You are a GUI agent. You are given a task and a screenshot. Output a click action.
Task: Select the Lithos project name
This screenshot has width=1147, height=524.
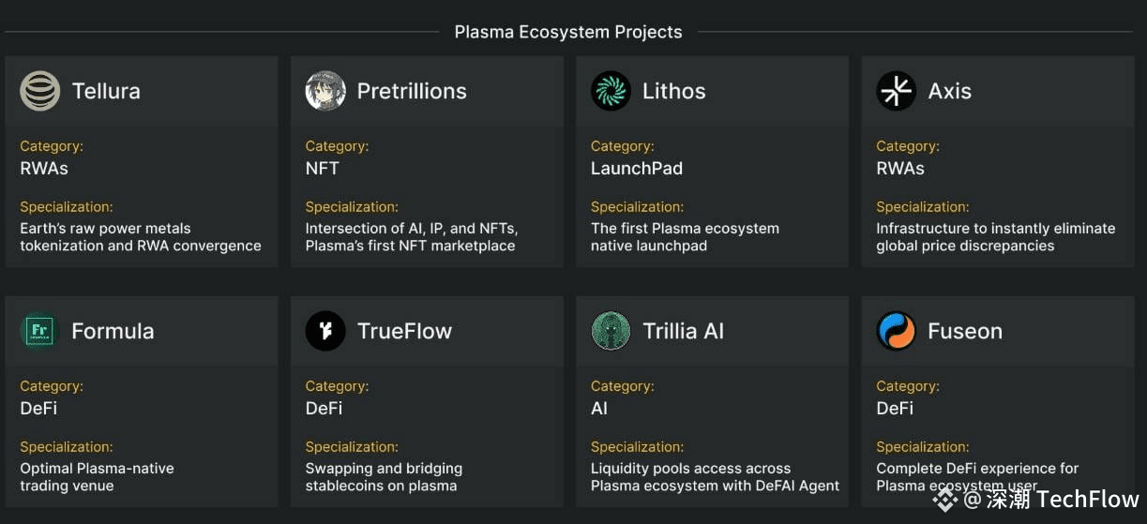click(x=673, y=91)
